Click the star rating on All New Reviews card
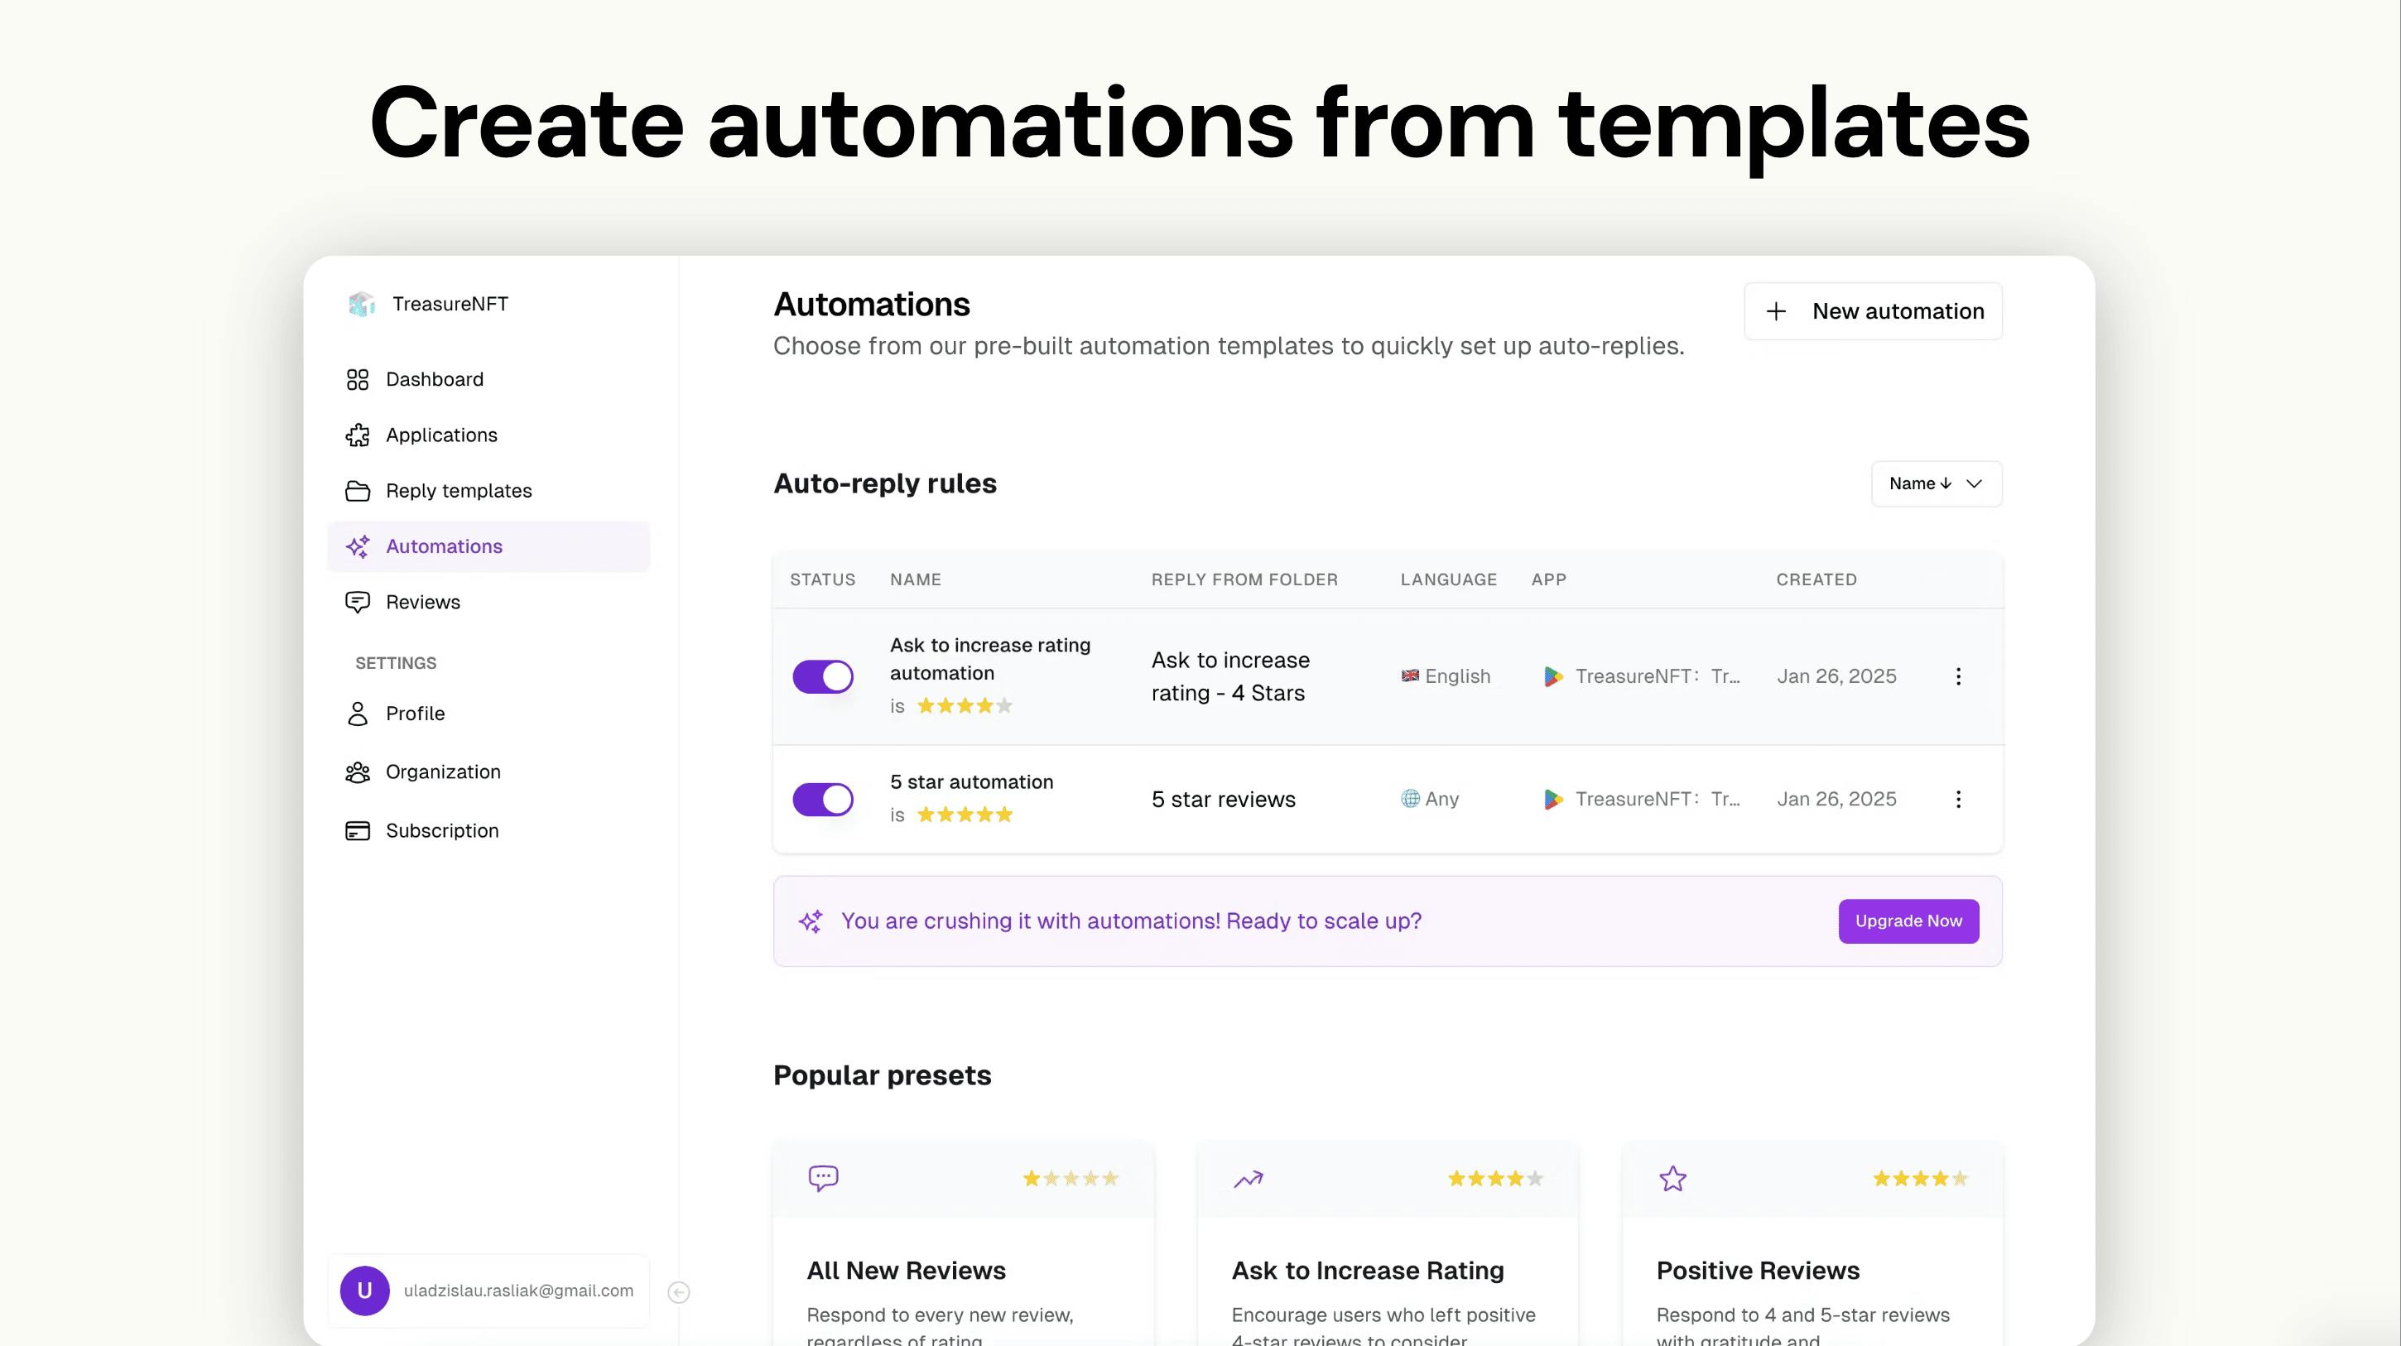 (1070, 1179)
